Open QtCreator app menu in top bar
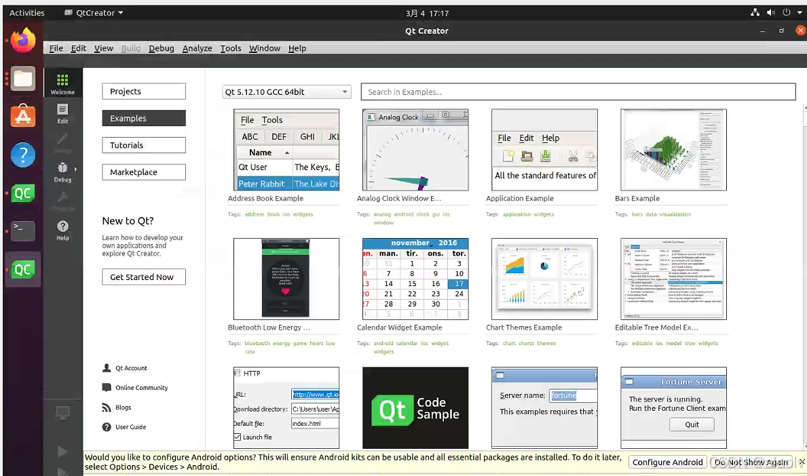 94,13
